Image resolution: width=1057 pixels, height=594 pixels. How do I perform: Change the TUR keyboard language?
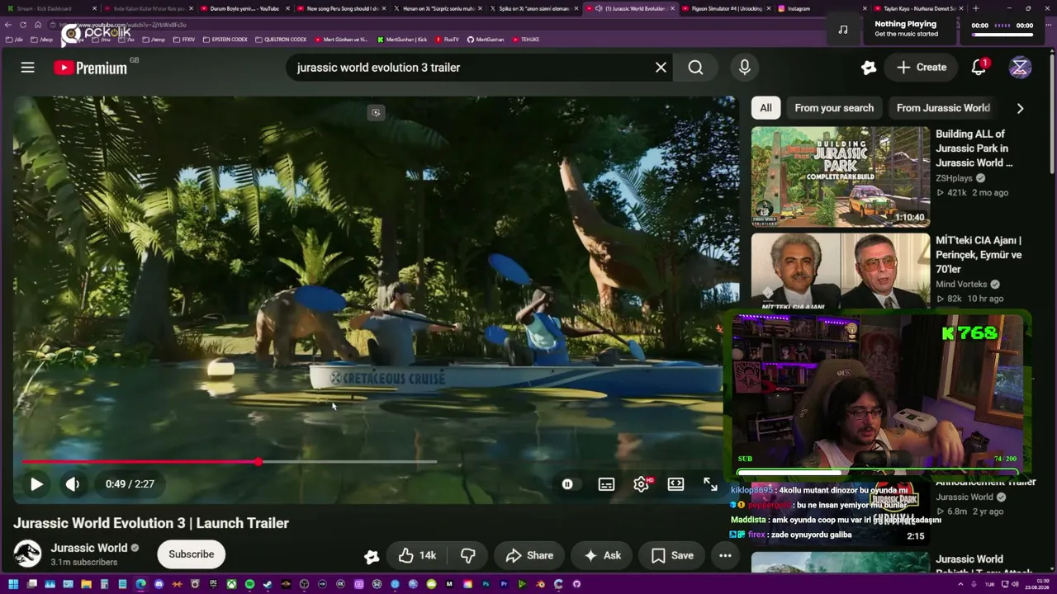tap(989, 584)
